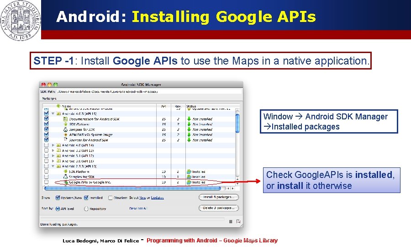Click the Done loading packages status text
Image resolution: width=411 pixels, height=247 pixels.
click(59, 224)
